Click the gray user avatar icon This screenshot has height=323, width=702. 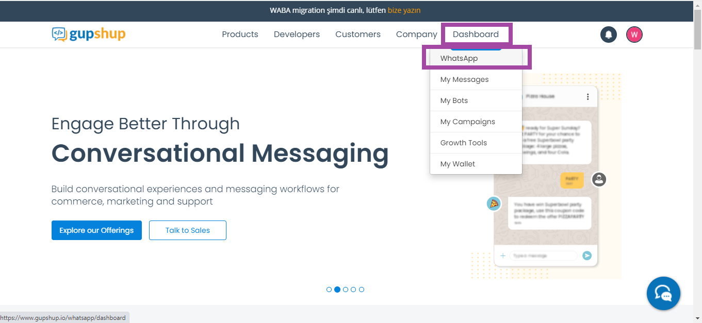[x=599, y=179]
